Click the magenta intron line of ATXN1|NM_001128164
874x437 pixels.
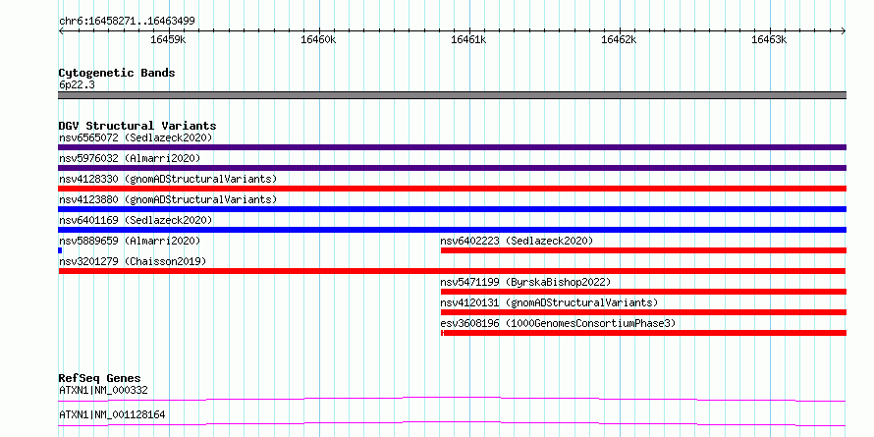pos(452,423)
